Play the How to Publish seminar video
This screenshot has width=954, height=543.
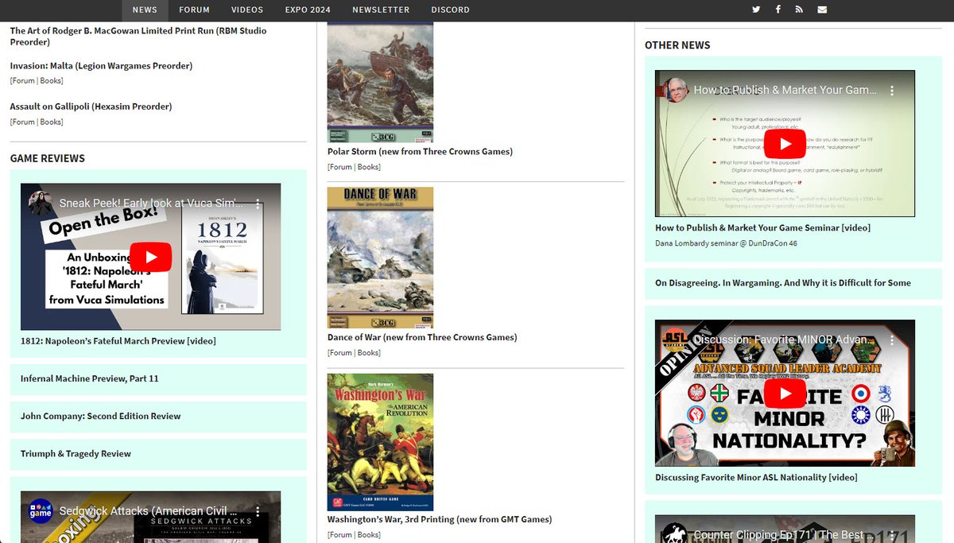point(785,143)
